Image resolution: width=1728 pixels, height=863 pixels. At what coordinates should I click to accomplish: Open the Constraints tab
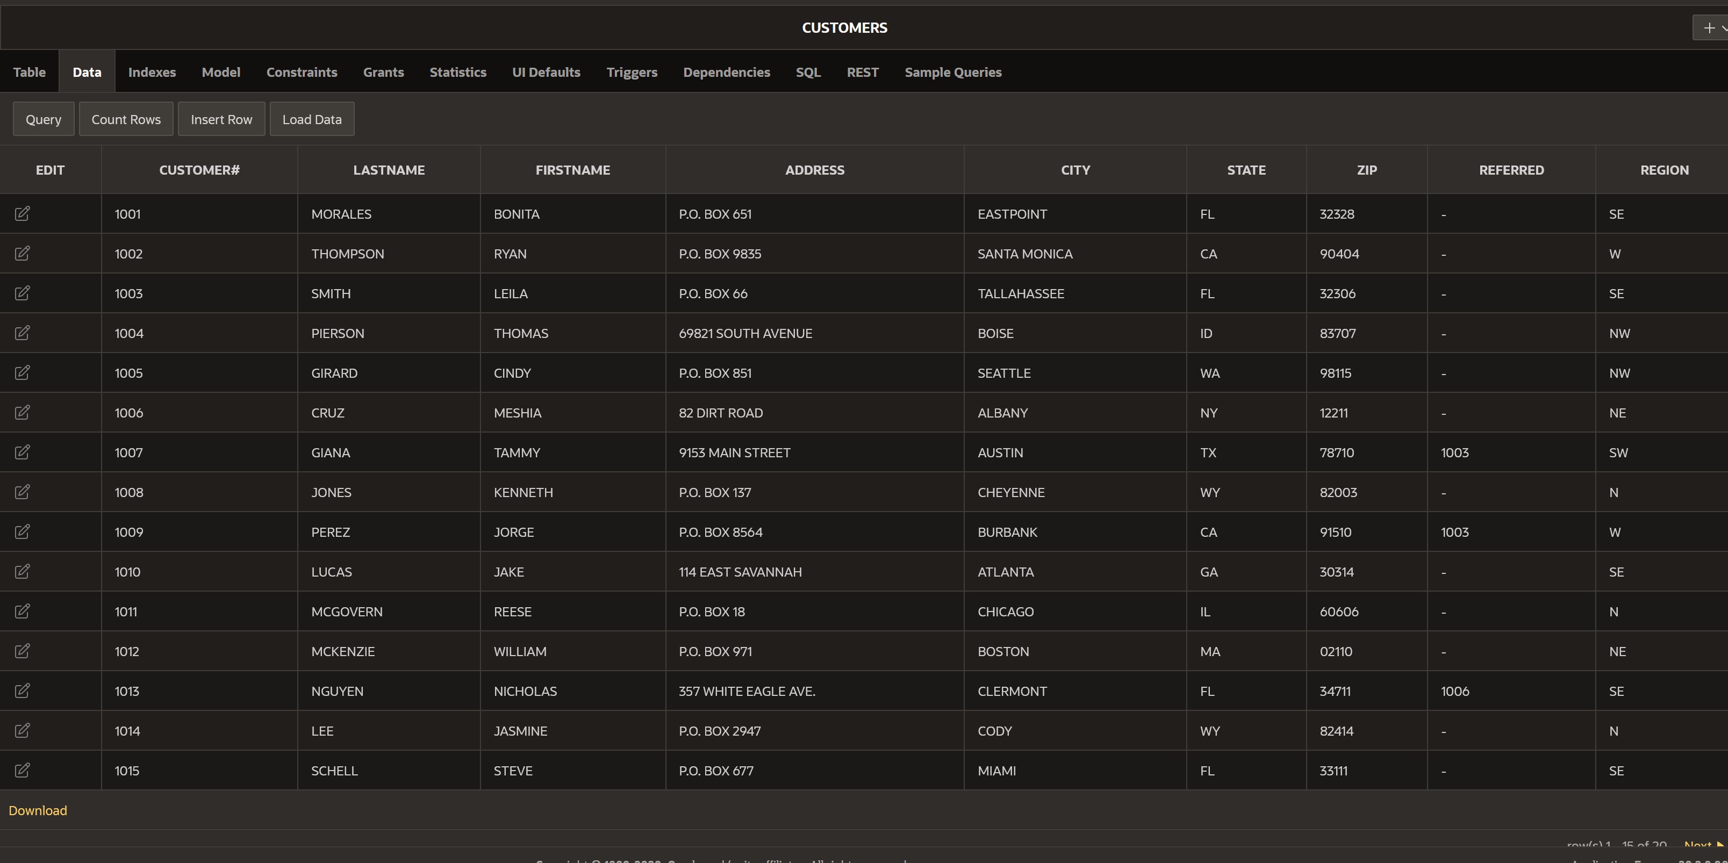[301, 72]
